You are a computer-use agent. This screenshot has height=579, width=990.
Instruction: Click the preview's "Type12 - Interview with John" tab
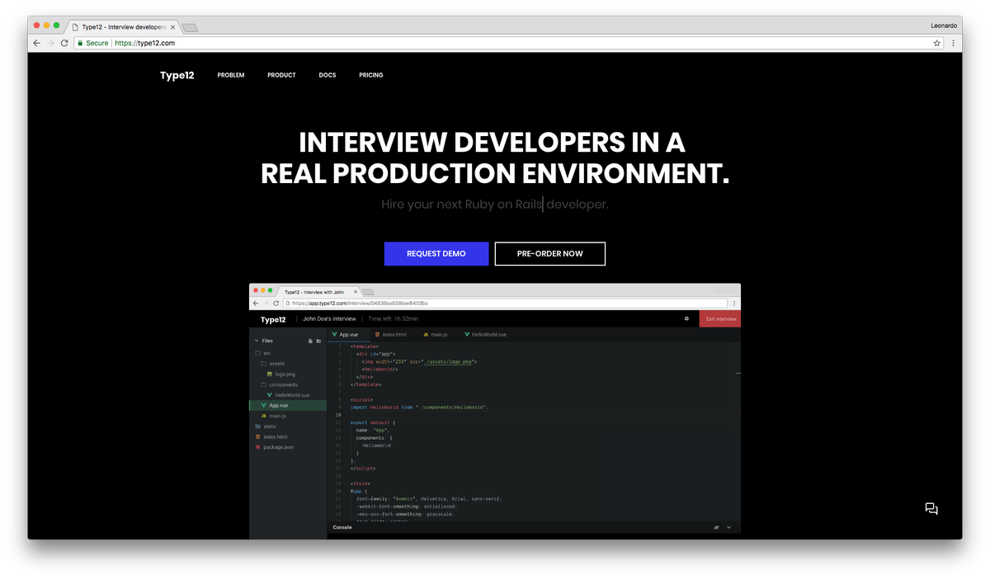318,291
